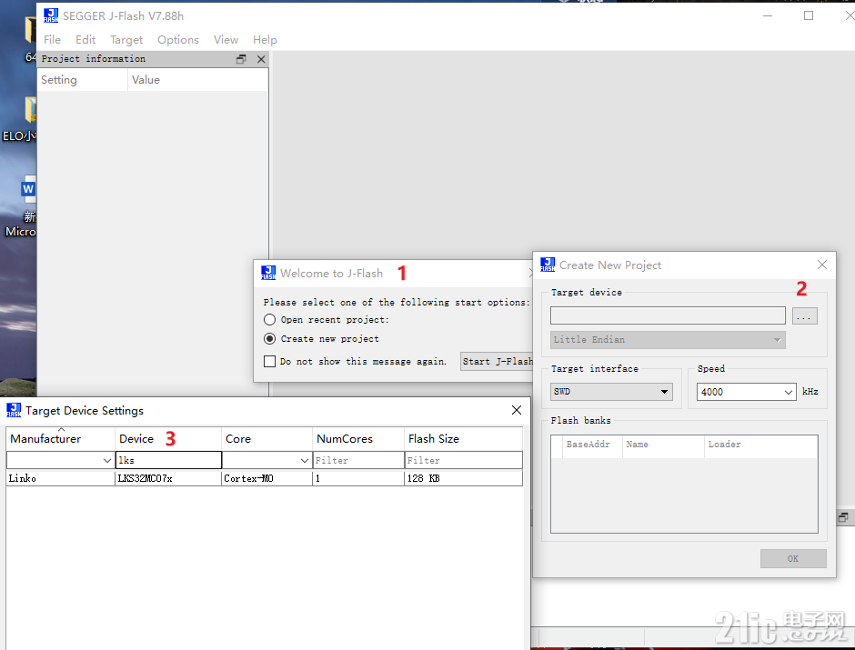Click the BaseAddr column in Flash banks
Viewport: 855px width, 650px height.
click(592, 445)
